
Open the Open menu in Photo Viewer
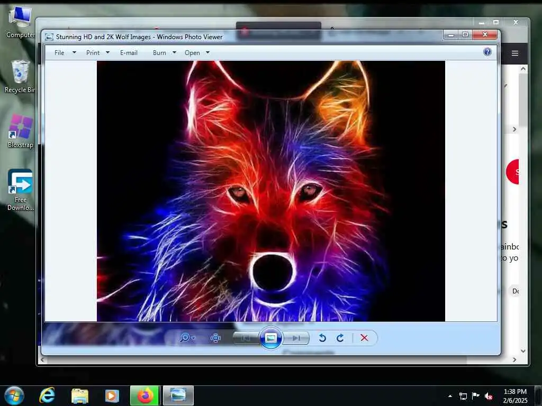click(192, 53)
